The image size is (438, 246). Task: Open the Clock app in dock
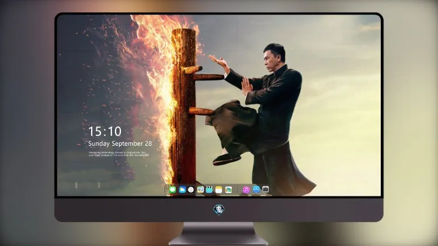(x=191, y=189)
